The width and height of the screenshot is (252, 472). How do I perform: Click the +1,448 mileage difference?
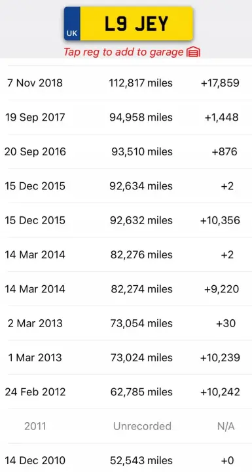click(222, 117)
